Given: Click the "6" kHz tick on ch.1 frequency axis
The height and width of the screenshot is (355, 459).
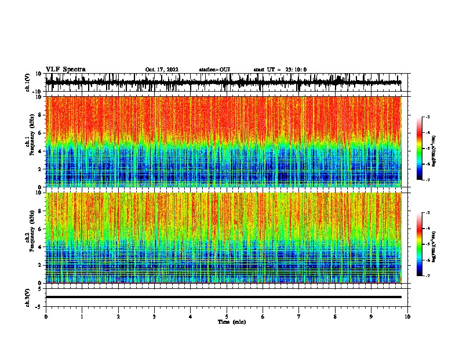Looking at the screenshot, I should pos(40,133).
